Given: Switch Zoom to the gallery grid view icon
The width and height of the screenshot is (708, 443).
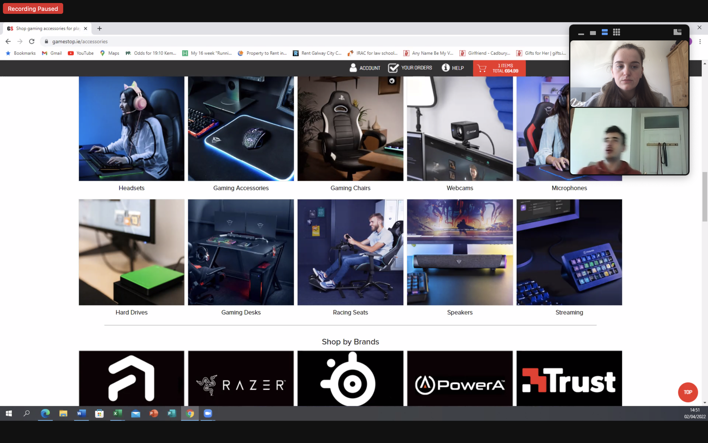Looking at the screenshot, I should [x=617, y=32].
